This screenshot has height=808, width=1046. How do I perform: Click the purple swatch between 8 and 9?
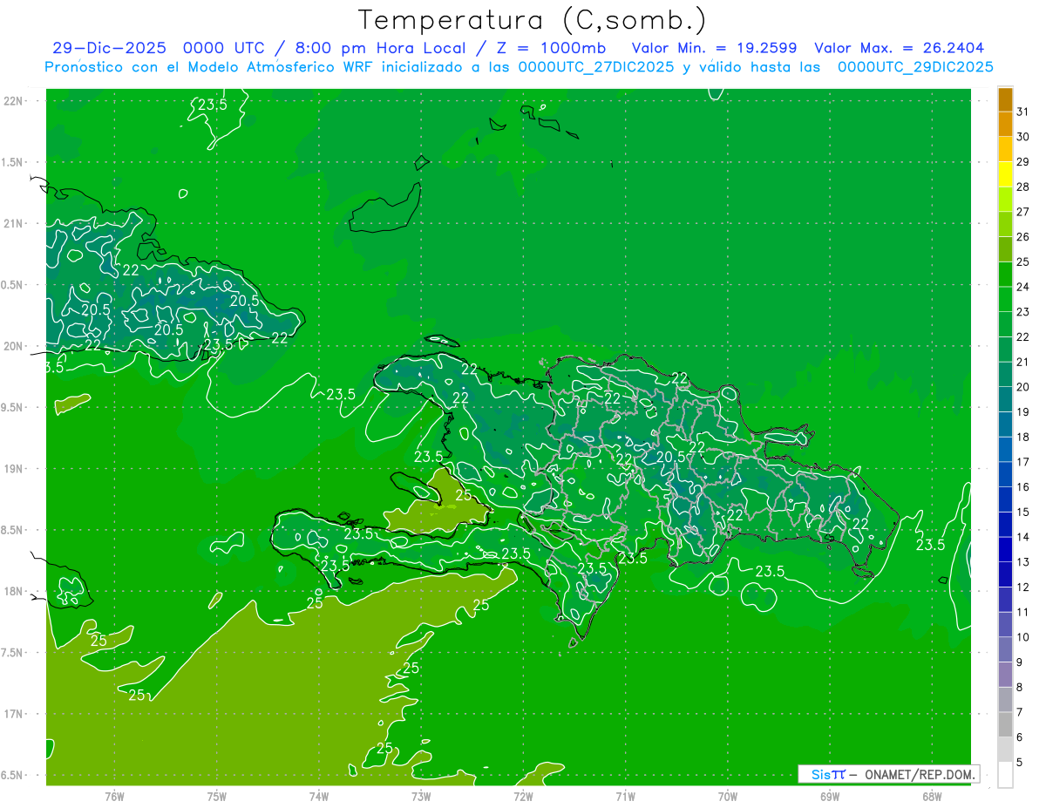point(1005,675)
